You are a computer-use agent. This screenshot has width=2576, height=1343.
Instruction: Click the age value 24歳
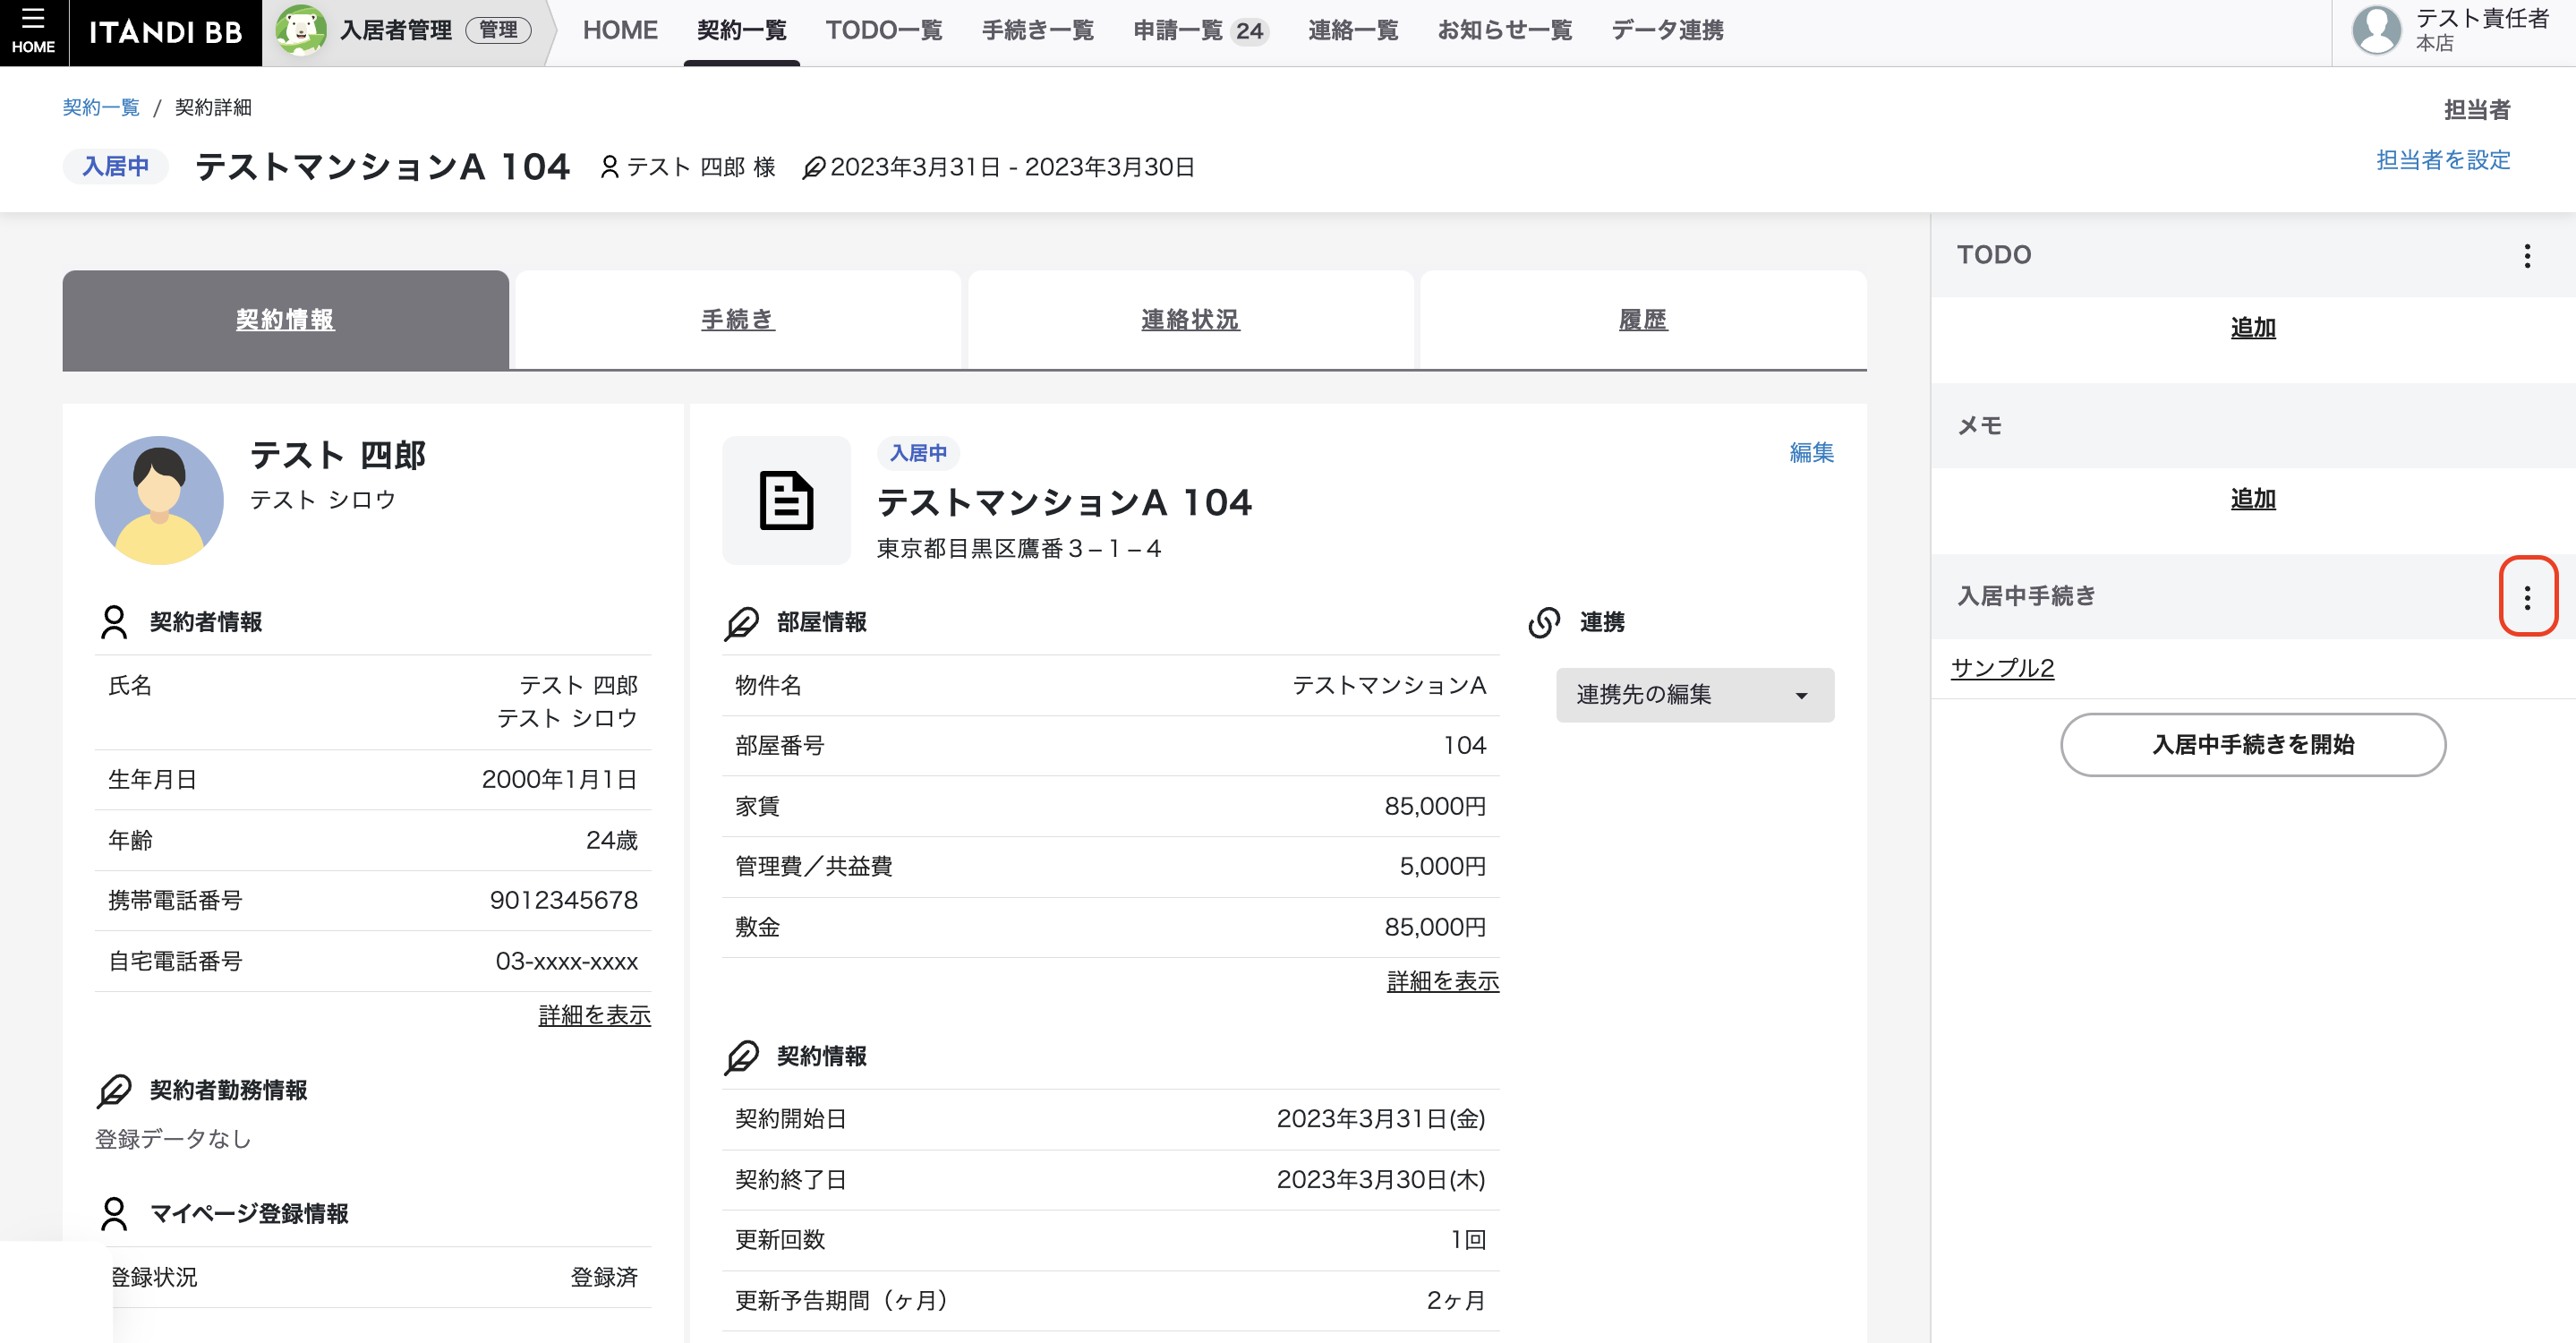pos(612,841)
